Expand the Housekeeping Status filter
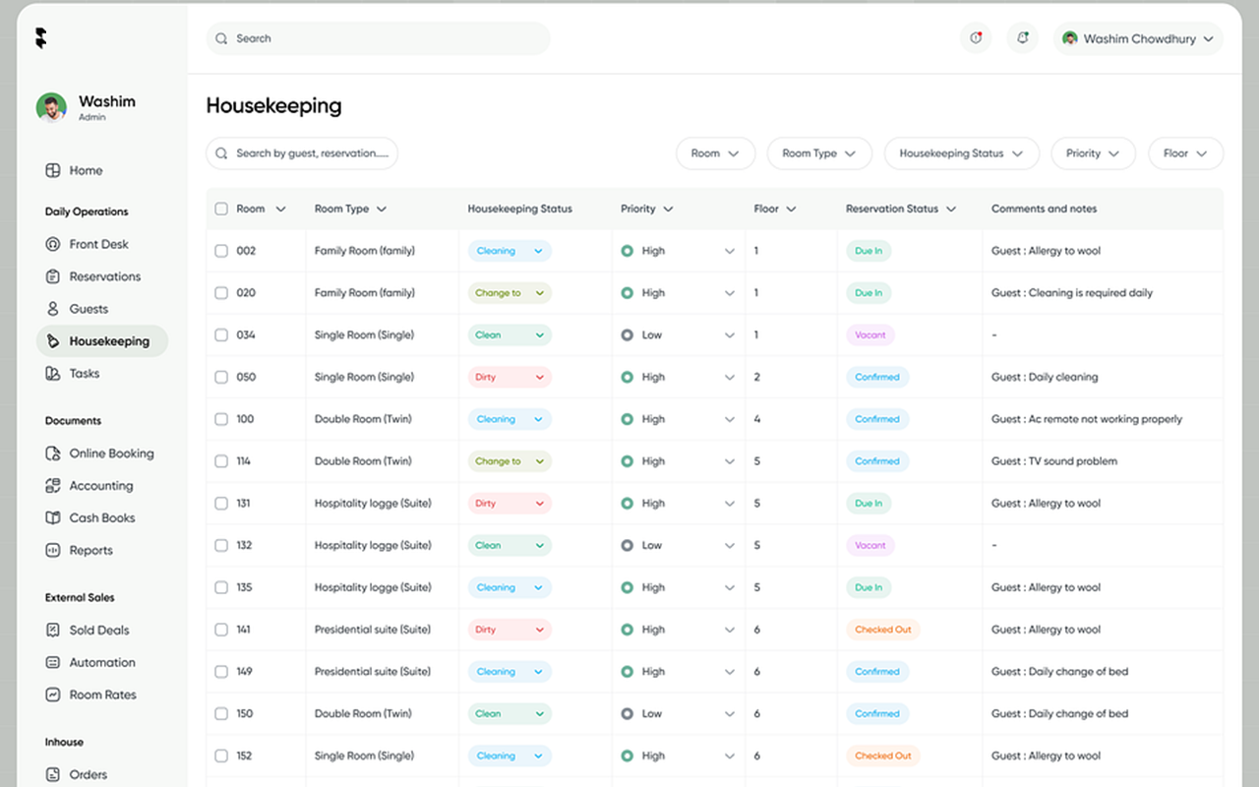 (961, 153)
